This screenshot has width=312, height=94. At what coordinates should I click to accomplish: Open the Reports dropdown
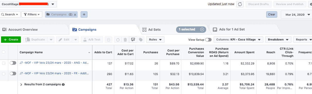pyautogui.click(x=303, y=40)
